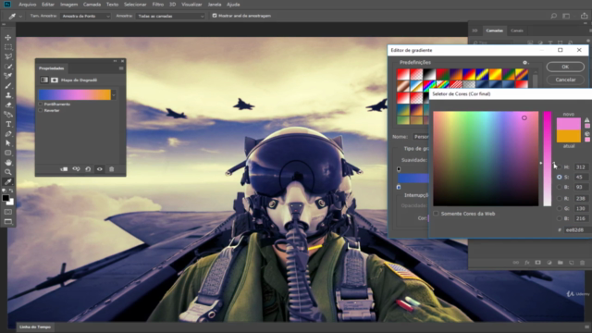Click the clip-to-layer icon in Propriedades
592x333 pixels.
point(64,169)
